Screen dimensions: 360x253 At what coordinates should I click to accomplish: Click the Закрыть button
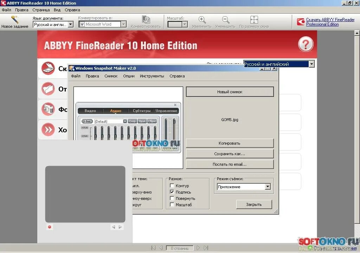tap(254, 204)
